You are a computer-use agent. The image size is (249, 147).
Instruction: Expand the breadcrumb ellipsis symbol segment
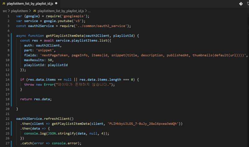pos(89,11)
